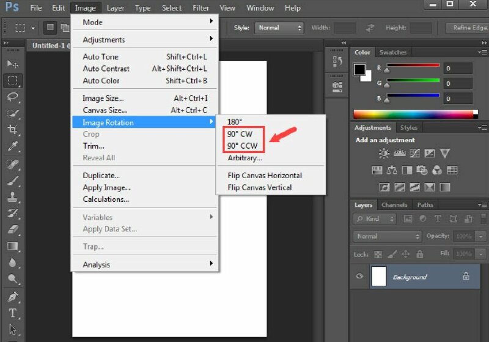Enable New selection mode in options bar
Image resolution: width=489 pixels, height=342 pixels.
click(50, 28)
